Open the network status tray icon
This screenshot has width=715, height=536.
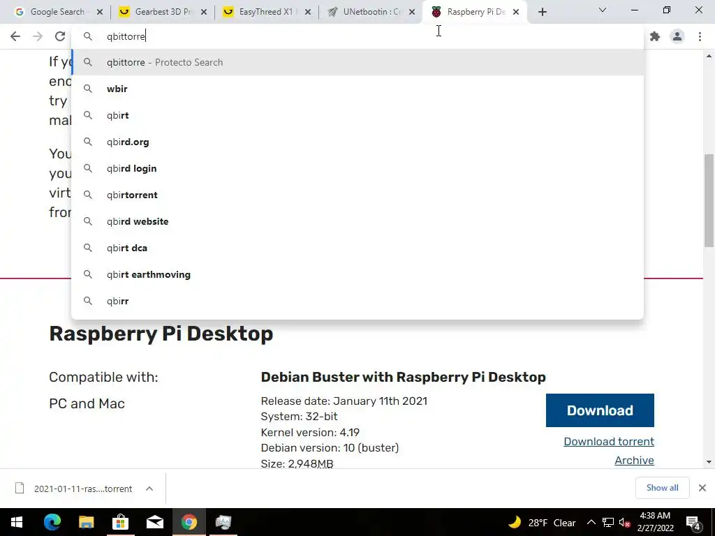(608, 522)
